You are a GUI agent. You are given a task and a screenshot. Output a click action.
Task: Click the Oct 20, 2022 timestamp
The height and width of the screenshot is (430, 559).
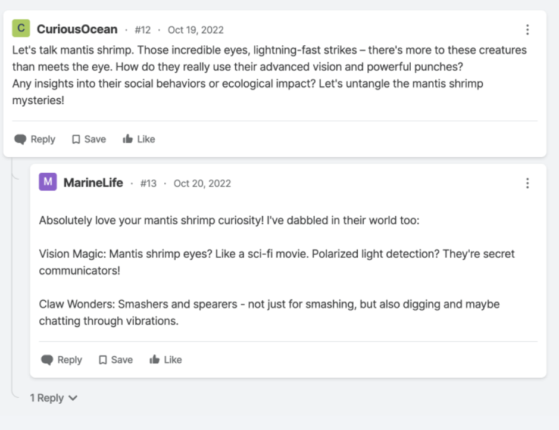tap(202, 183)
